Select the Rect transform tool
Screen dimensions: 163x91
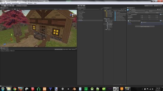pyautogui.click(x=13, y=6)
